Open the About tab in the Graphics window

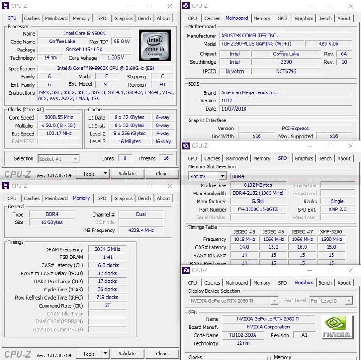[344, 283]
